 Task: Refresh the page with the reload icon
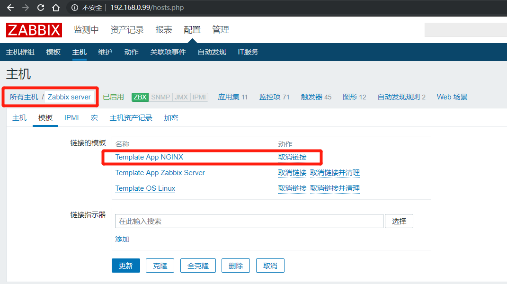pyautogui.click(x=41, y=8)
